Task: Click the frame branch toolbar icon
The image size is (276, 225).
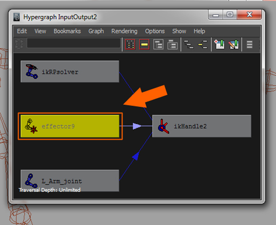Action: coord(172,44)
